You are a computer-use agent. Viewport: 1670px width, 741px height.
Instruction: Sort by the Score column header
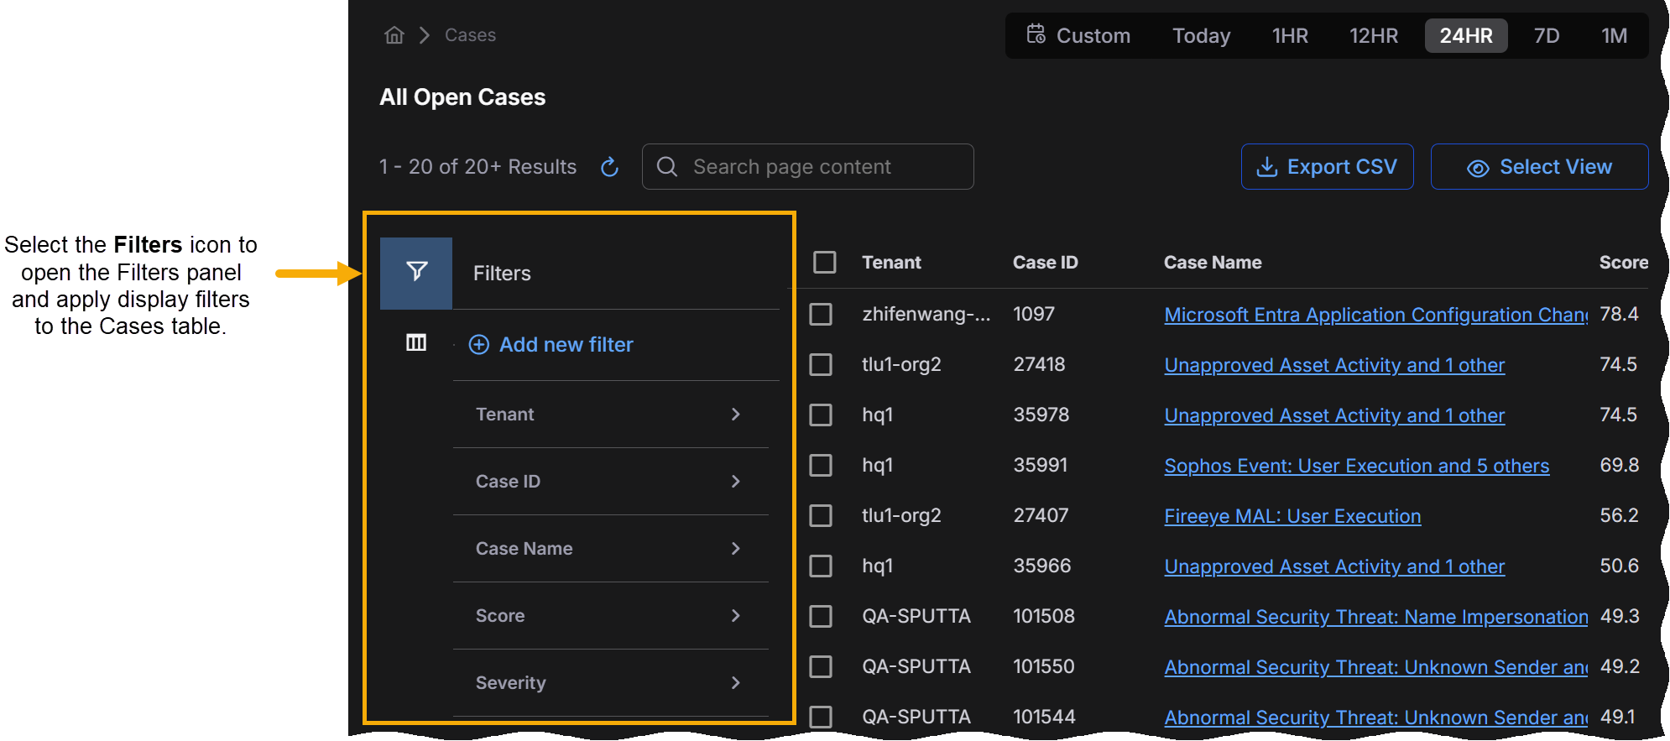point(1622,263)
